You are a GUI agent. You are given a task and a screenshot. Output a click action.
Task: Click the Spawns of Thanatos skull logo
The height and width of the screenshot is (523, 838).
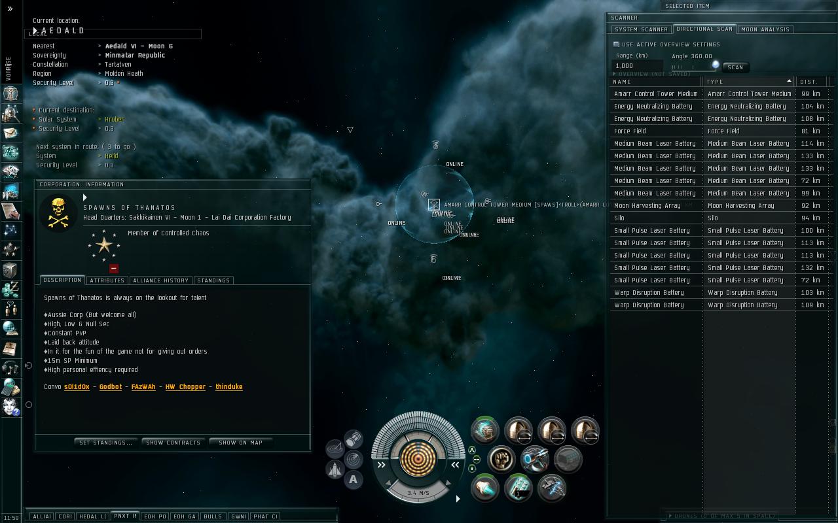(58, 213)
